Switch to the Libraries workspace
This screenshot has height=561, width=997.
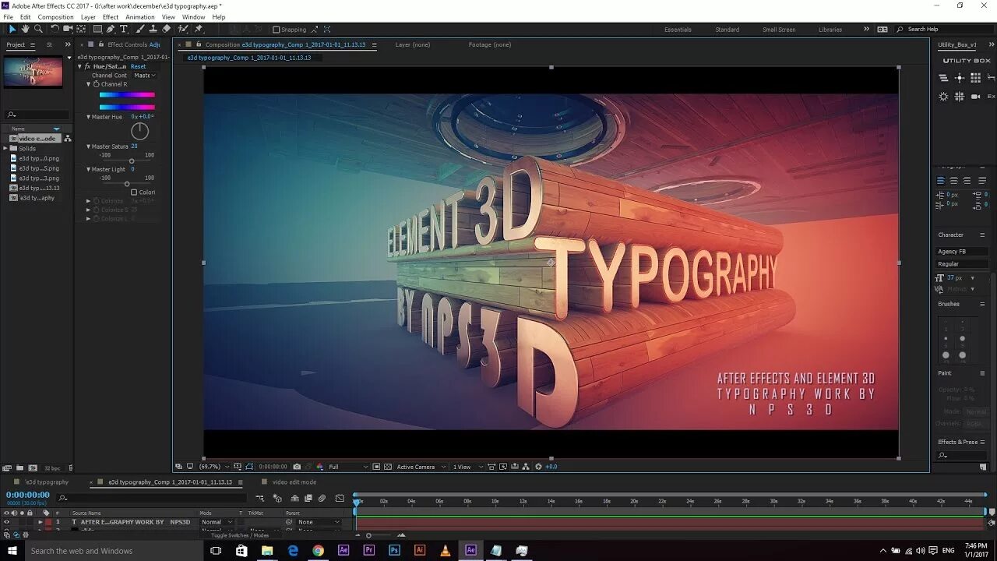[x=830, y=30]
